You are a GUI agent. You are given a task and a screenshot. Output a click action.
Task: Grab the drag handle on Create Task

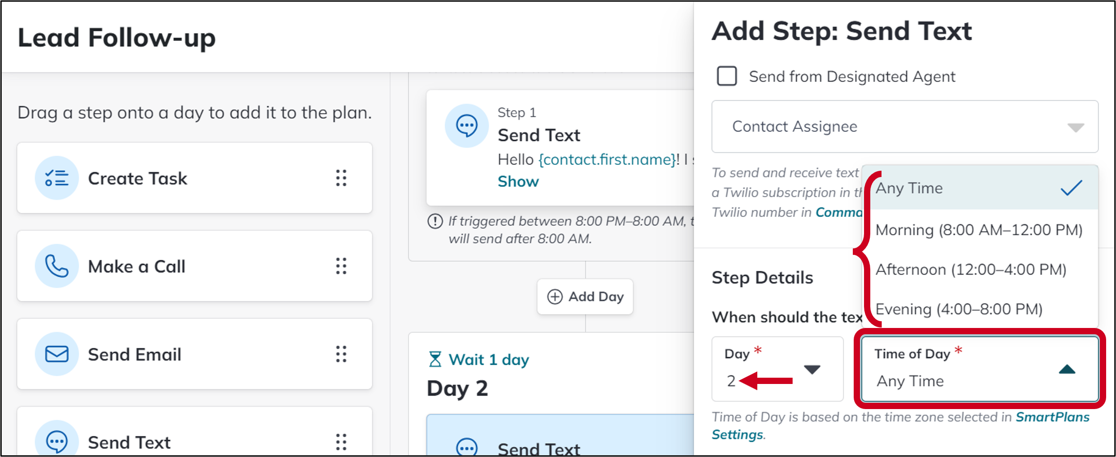pyautogui.click(x=341, y=178)
